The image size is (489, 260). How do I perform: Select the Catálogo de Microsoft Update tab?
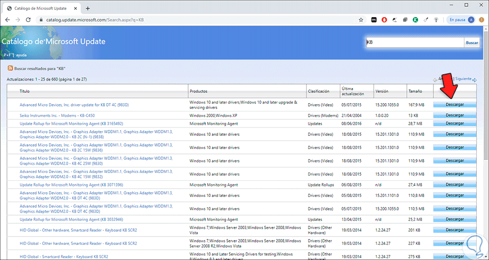(x=42, y=8)
